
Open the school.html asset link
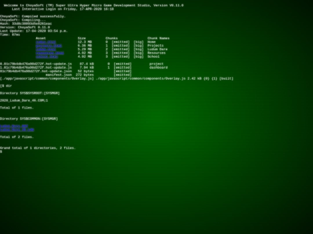(x=47, y=57)
